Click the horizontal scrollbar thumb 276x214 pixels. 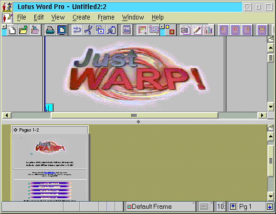coord(134,115)
